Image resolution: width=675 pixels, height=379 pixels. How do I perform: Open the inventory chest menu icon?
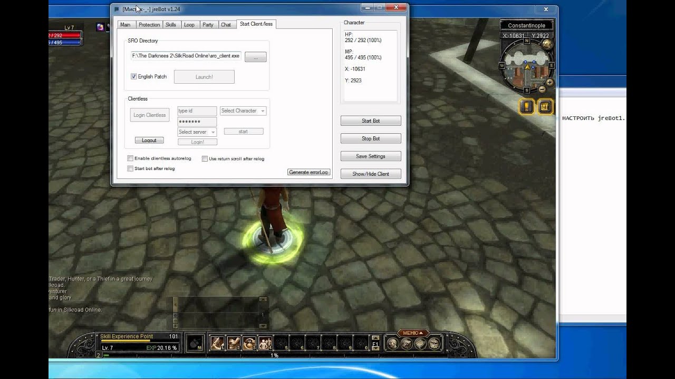pos(407,344)
